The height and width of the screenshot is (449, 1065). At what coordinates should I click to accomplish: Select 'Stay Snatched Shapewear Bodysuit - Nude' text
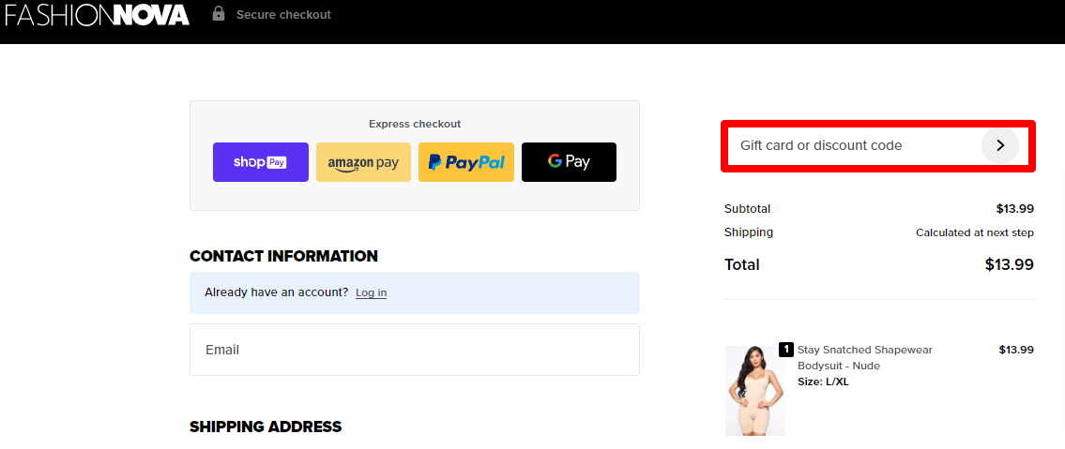click(x=864, y=357)
